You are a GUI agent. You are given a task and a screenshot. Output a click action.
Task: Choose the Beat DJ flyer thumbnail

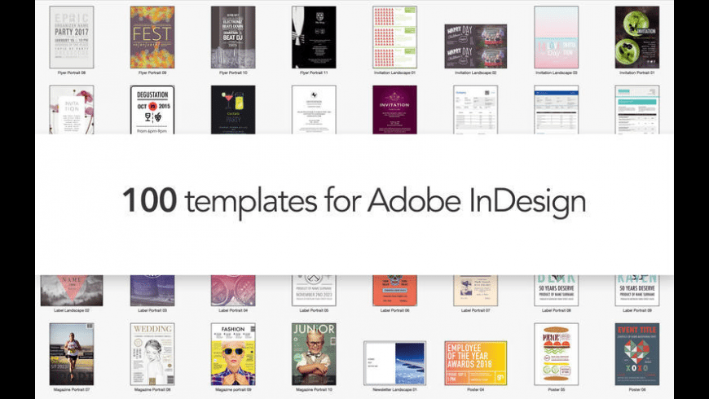pyautogui.click(x=233, y=37)
